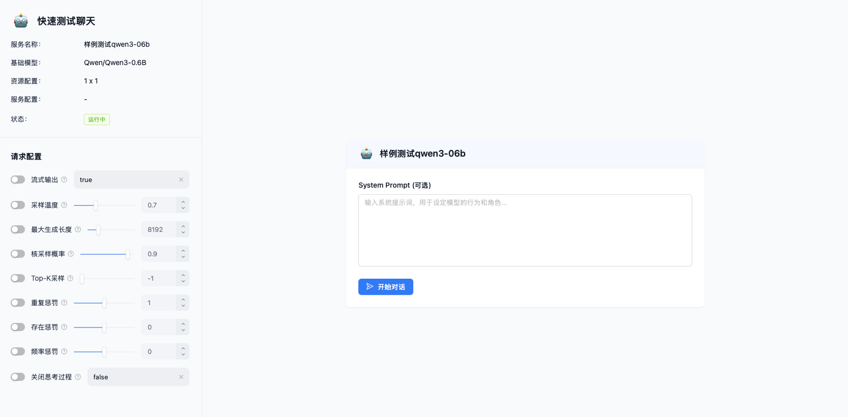
Task: Click the 运行中 status tag
Action: click(97, 120)
